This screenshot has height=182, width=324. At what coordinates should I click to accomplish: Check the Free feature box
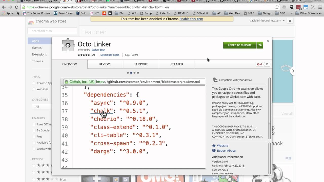click(34, 136)
